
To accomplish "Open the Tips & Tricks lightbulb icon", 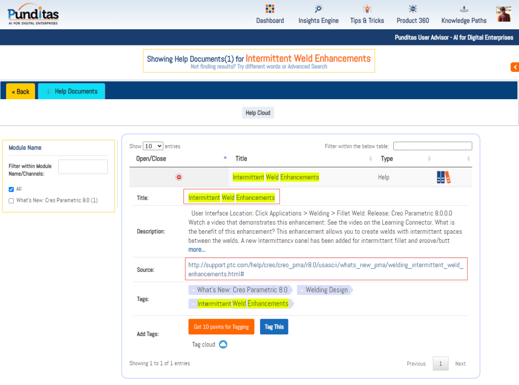I will coord(367,9).
